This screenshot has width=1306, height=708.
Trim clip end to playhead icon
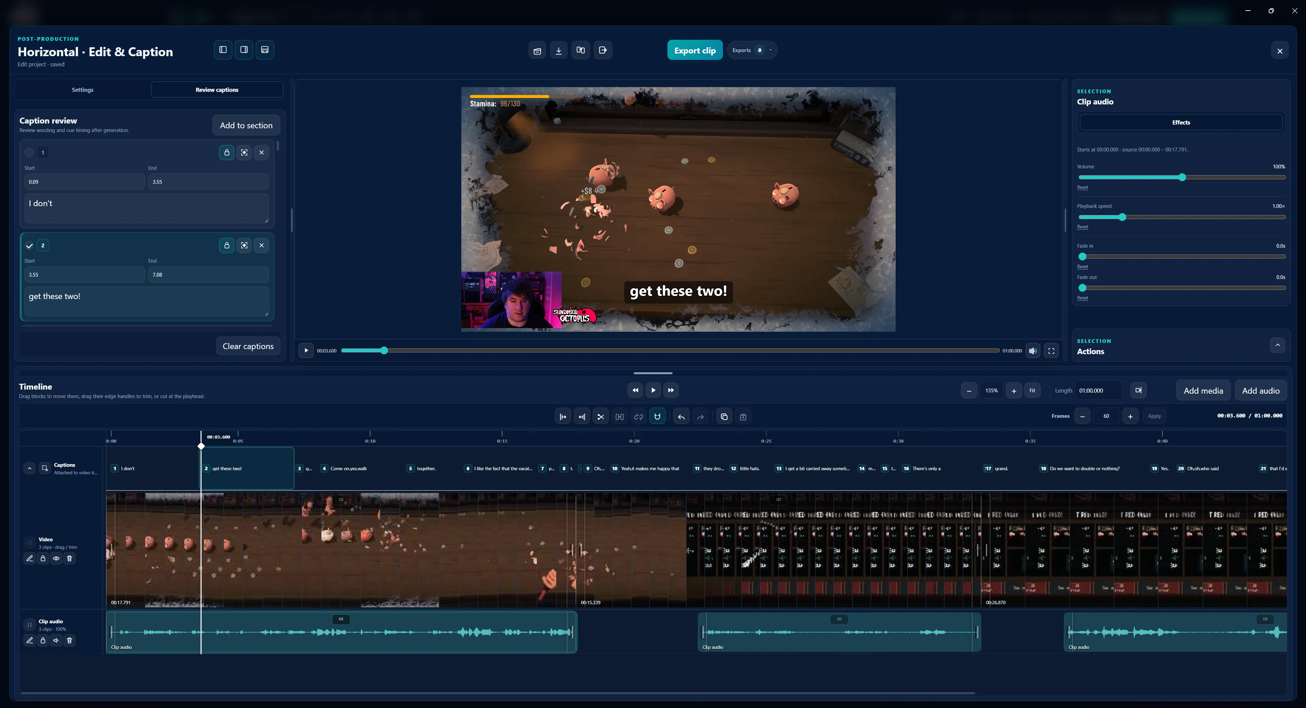[x=582, y=417]
